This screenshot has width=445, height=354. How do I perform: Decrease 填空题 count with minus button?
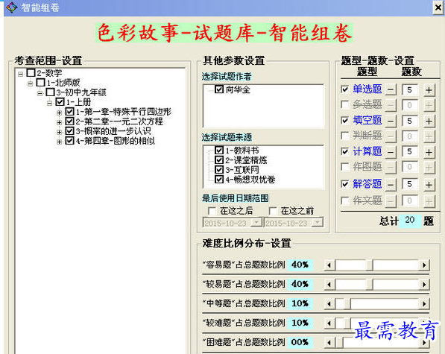[x=391, y=121]
